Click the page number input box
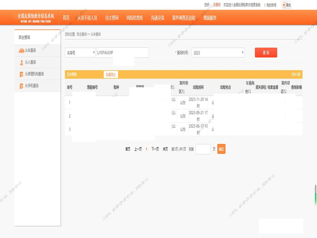The width and height of the screenshot is (317, 238). click(x=203, y=149)
